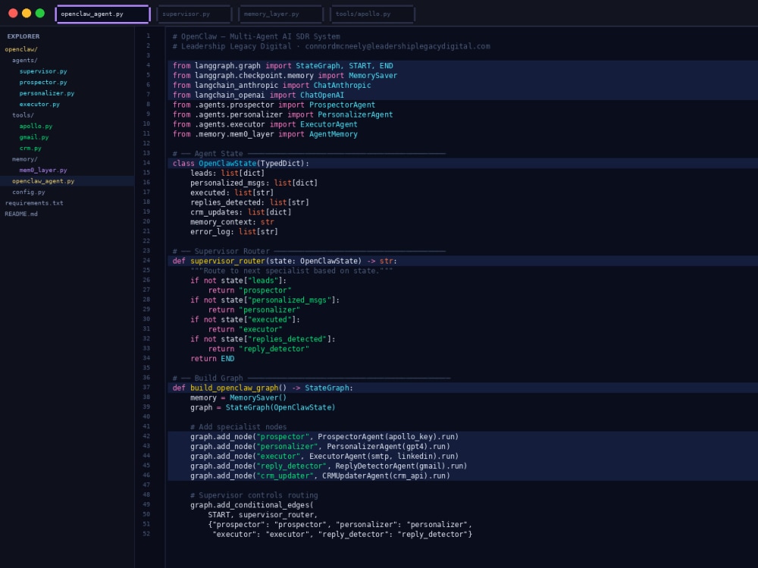Click the green maximize window button
The width and height of the screenshot is (758, 568).
tap(40, 13)
